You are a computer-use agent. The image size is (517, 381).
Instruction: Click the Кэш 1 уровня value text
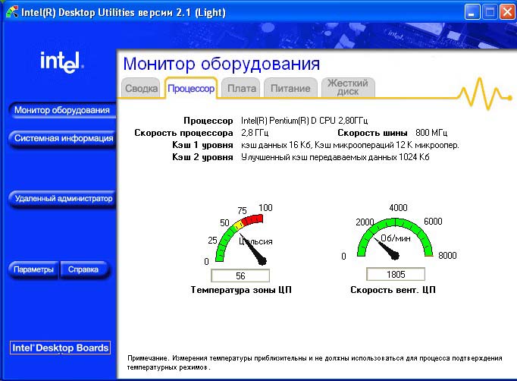pyautogui.click(x=349, y=145)
